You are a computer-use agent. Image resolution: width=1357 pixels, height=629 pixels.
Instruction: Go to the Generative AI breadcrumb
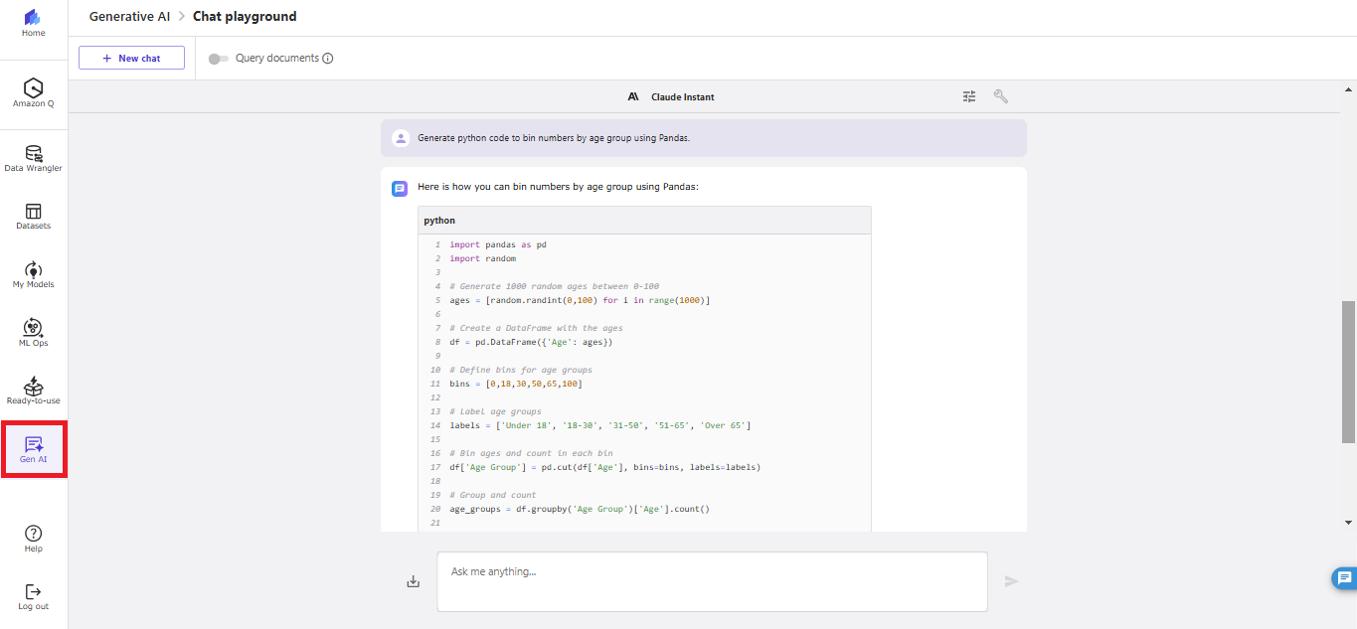pos(129,16)
